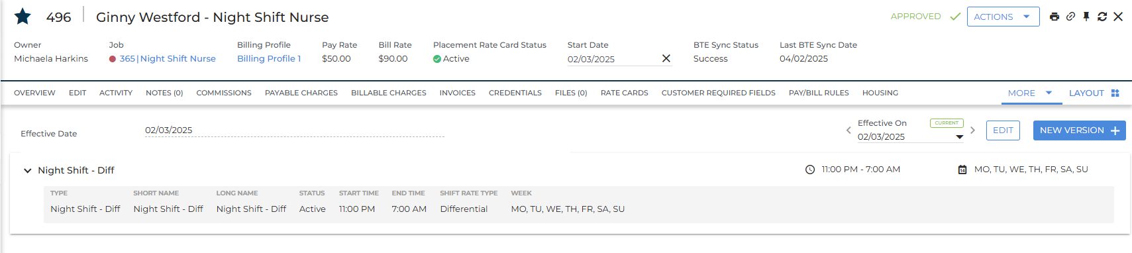Open the Files (0) tab
Viewport: 1132px width, 253px height.
tap(571, 93)
